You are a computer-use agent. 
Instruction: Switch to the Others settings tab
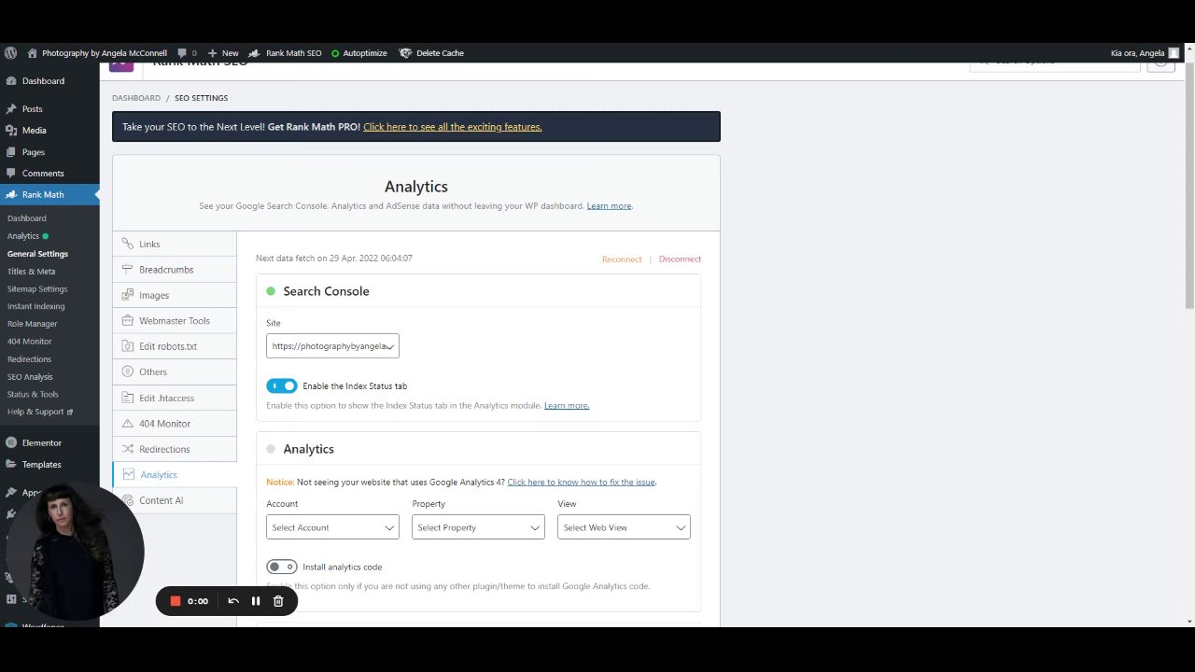(x=175, y=372)
